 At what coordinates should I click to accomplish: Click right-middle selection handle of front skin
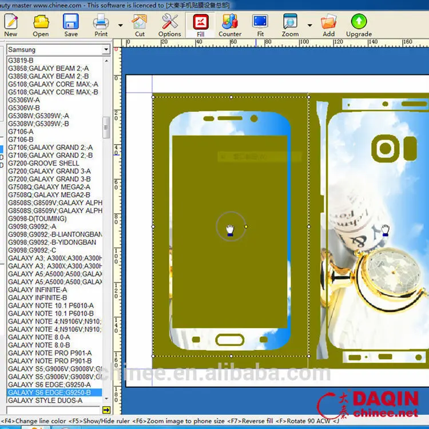(x=309, y=227)
